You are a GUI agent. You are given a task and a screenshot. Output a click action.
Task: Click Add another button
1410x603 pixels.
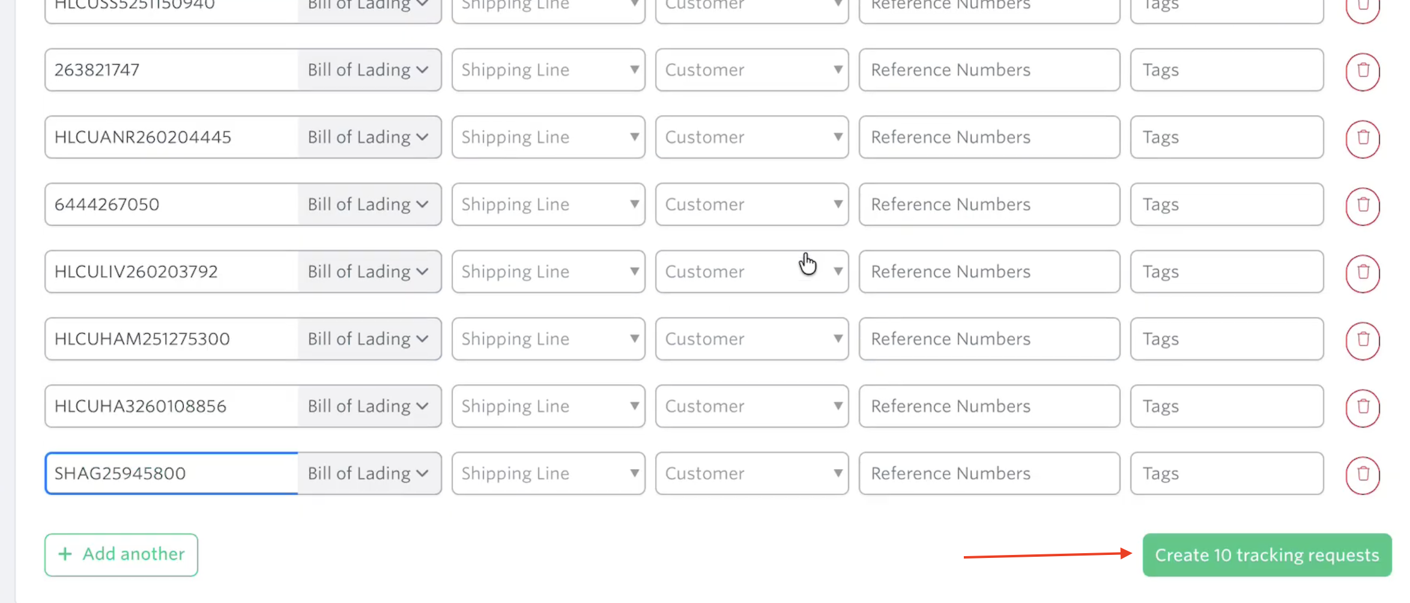pos(121,554)
